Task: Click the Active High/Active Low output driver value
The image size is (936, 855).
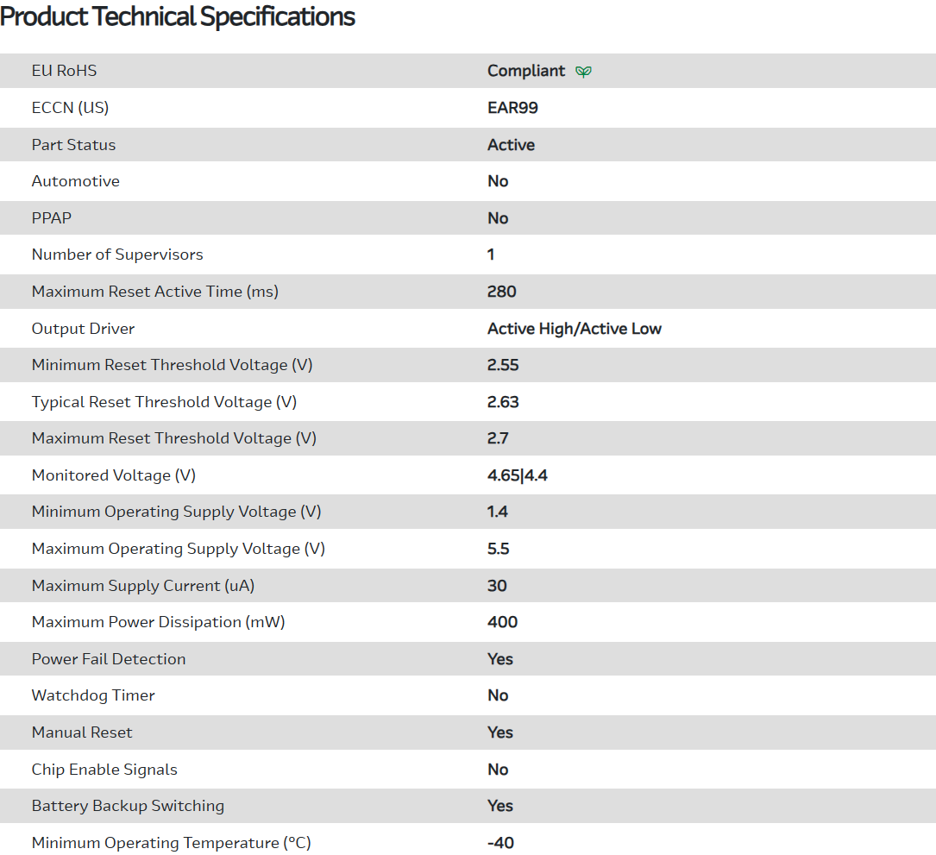Action: click(x=574, y=329)
